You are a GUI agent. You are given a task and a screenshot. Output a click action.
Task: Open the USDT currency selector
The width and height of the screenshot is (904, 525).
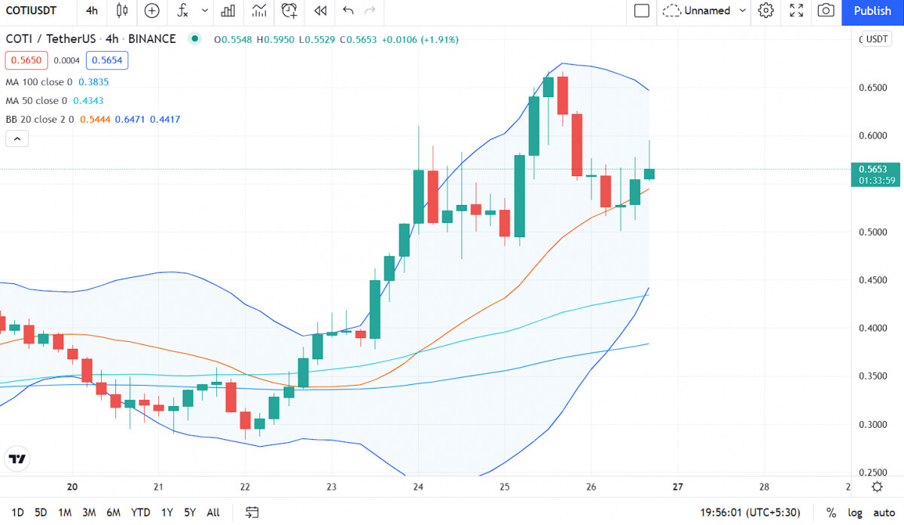point(876,39)
